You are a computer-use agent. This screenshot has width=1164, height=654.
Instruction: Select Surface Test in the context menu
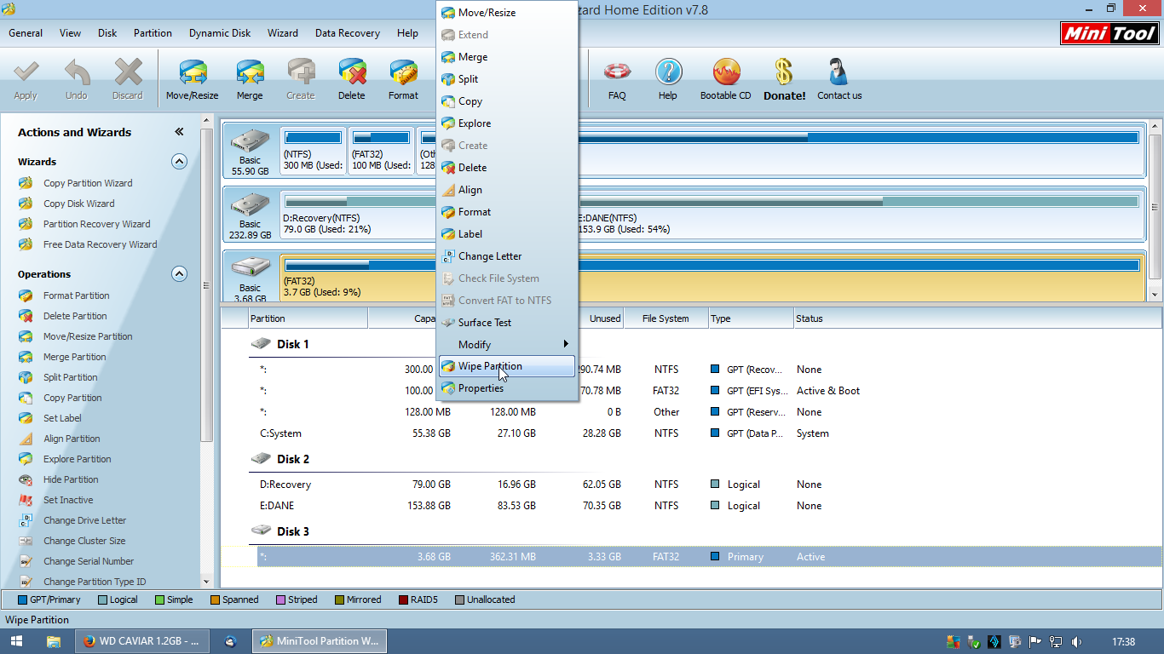506,322
